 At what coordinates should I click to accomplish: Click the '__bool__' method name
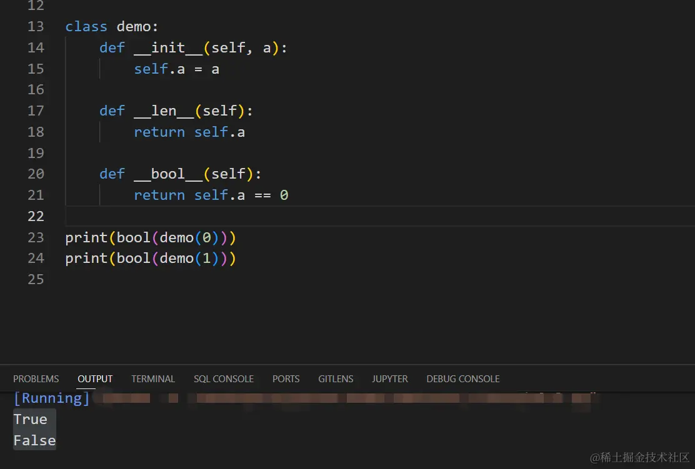pyautogui.click(x=168, y=174)
